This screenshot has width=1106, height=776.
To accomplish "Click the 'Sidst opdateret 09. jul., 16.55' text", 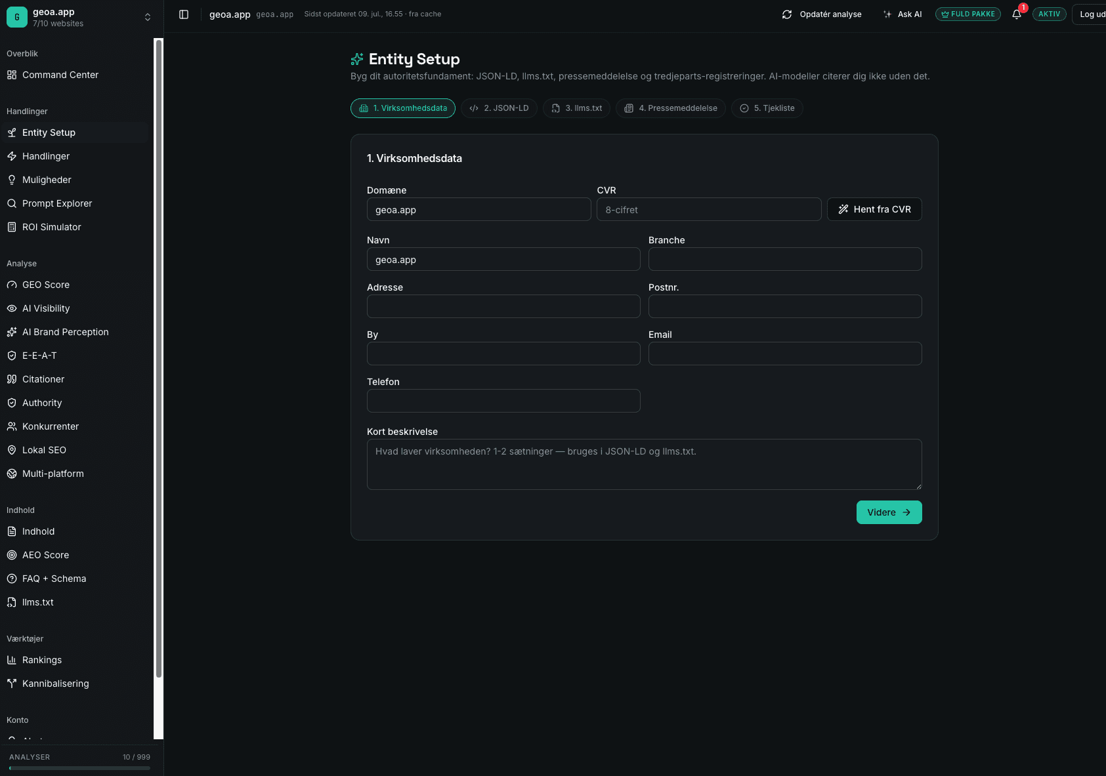I will pyautogui.click(x=354, y=14).
